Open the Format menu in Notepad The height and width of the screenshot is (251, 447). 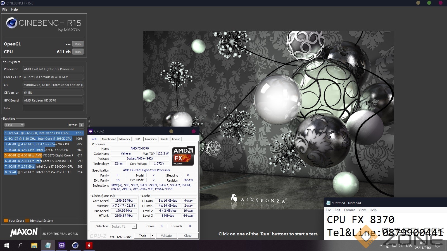tap(349, 210)
